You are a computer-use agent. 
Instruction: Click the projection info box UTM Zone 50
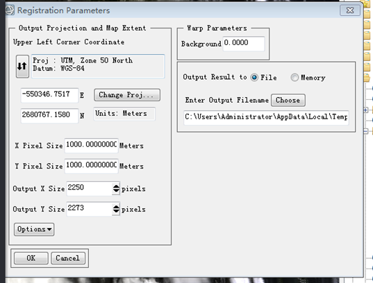tap(98, 67)
